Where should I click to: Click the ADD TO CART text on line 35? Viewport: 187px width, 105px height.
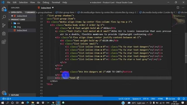(114, 72)
